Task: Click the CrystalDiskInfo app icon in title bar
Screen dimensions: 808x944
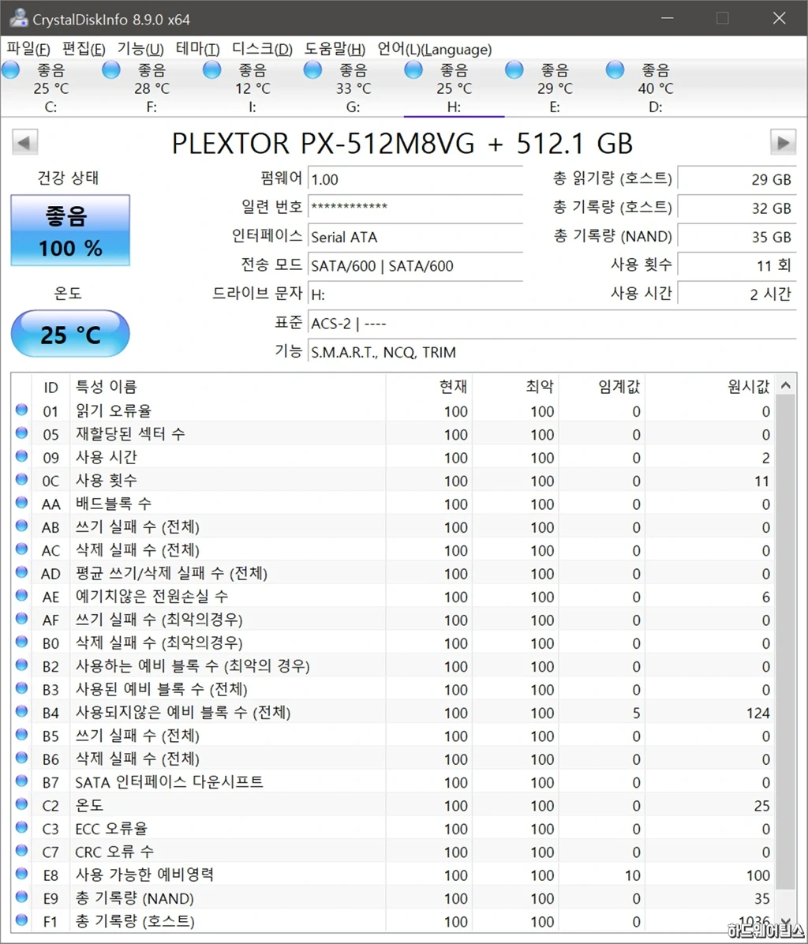Action: pyautogui.click(x=18, y=18)
